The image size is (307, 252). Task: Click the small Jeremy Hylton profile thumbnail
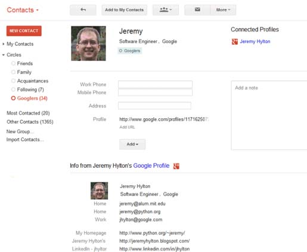click(99, 190)
